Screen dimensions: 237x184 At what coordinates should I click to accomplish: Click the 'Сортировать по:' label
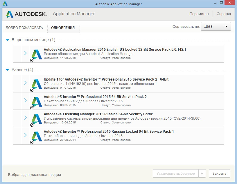(x=186, y=27)
